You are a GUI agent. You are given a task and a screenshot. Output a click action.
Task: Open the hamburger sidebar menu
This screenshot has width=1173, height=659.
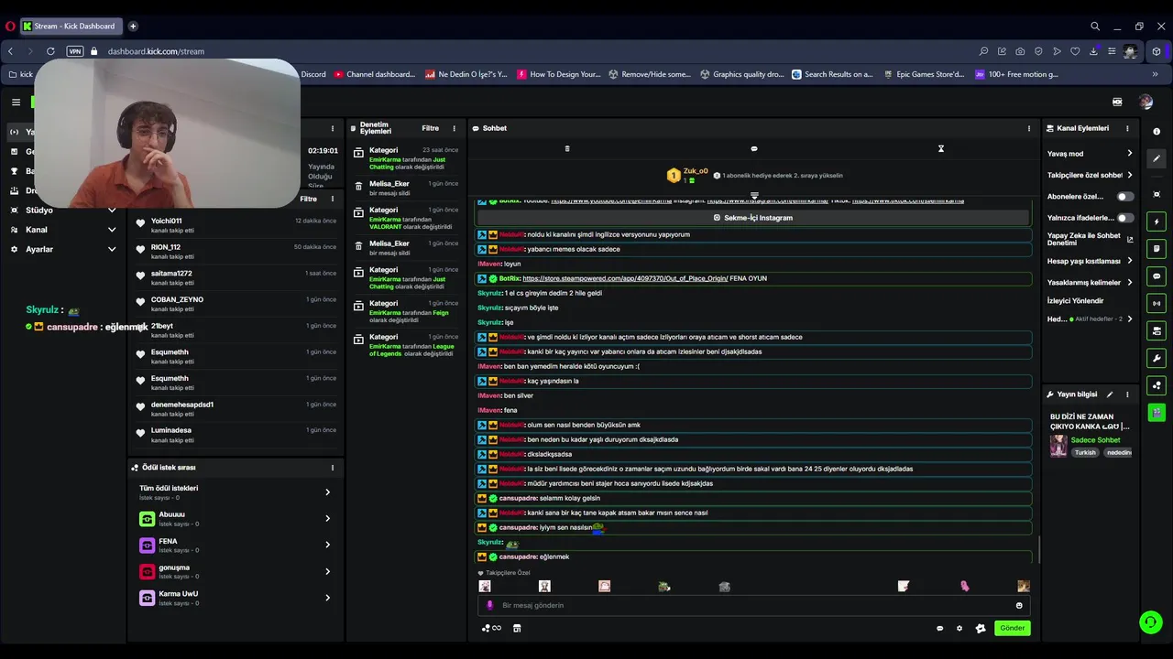16,103
